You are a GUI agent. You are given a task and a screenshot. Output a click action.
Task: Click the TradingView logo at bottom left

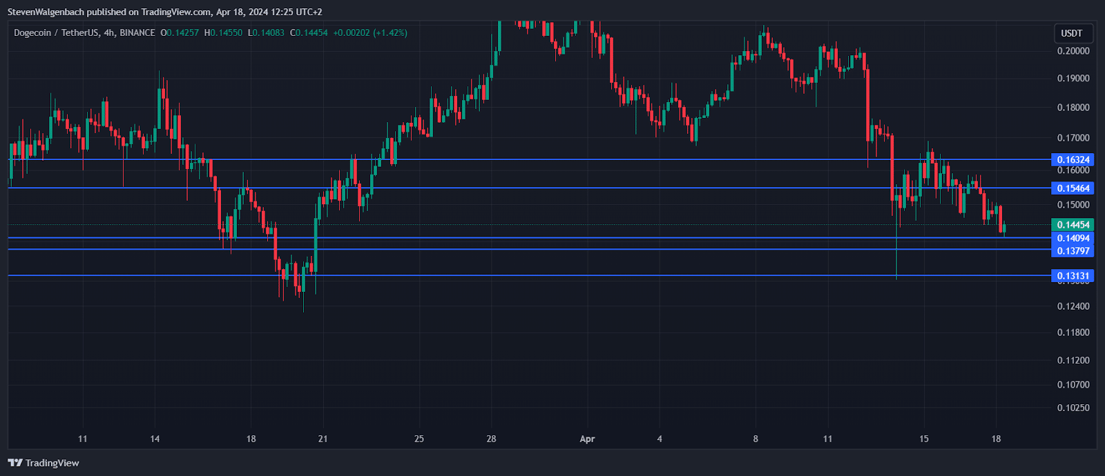coord(44,463)
